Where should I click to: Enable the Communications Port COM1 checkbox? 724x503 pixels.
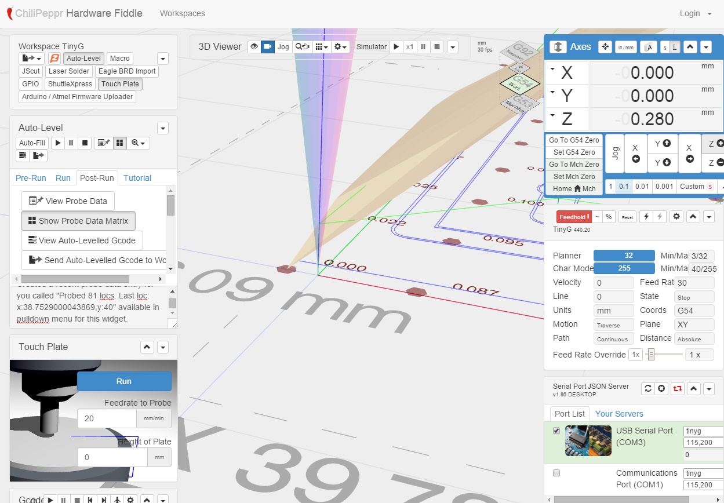point(556,473)
